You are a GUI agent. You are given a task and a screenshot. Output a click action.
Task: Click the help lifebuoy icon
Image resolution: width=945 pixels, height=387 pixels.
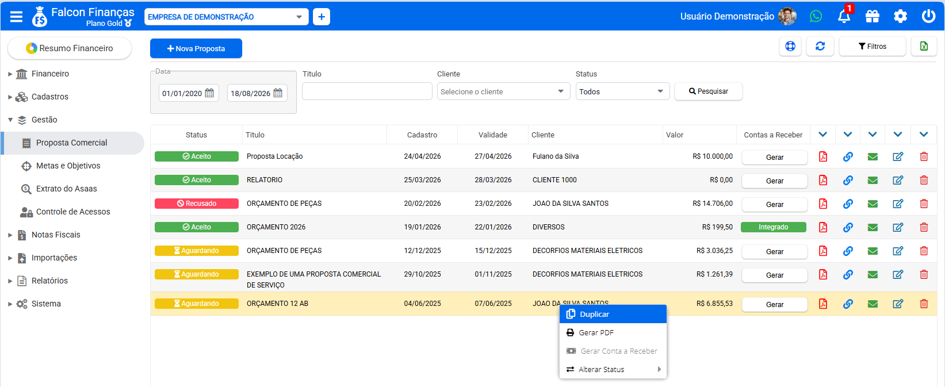click(x=790, y=47)
